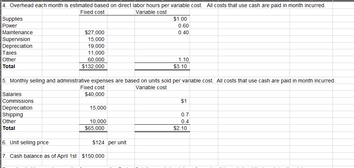
Task: Select selling Other fixed cost 10,000
Action: coord(98,121)
